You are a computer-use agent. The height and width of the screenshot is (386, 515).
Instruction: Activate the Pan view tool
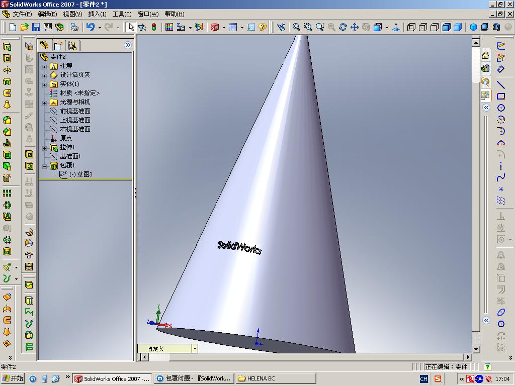[x=355, y=27]
